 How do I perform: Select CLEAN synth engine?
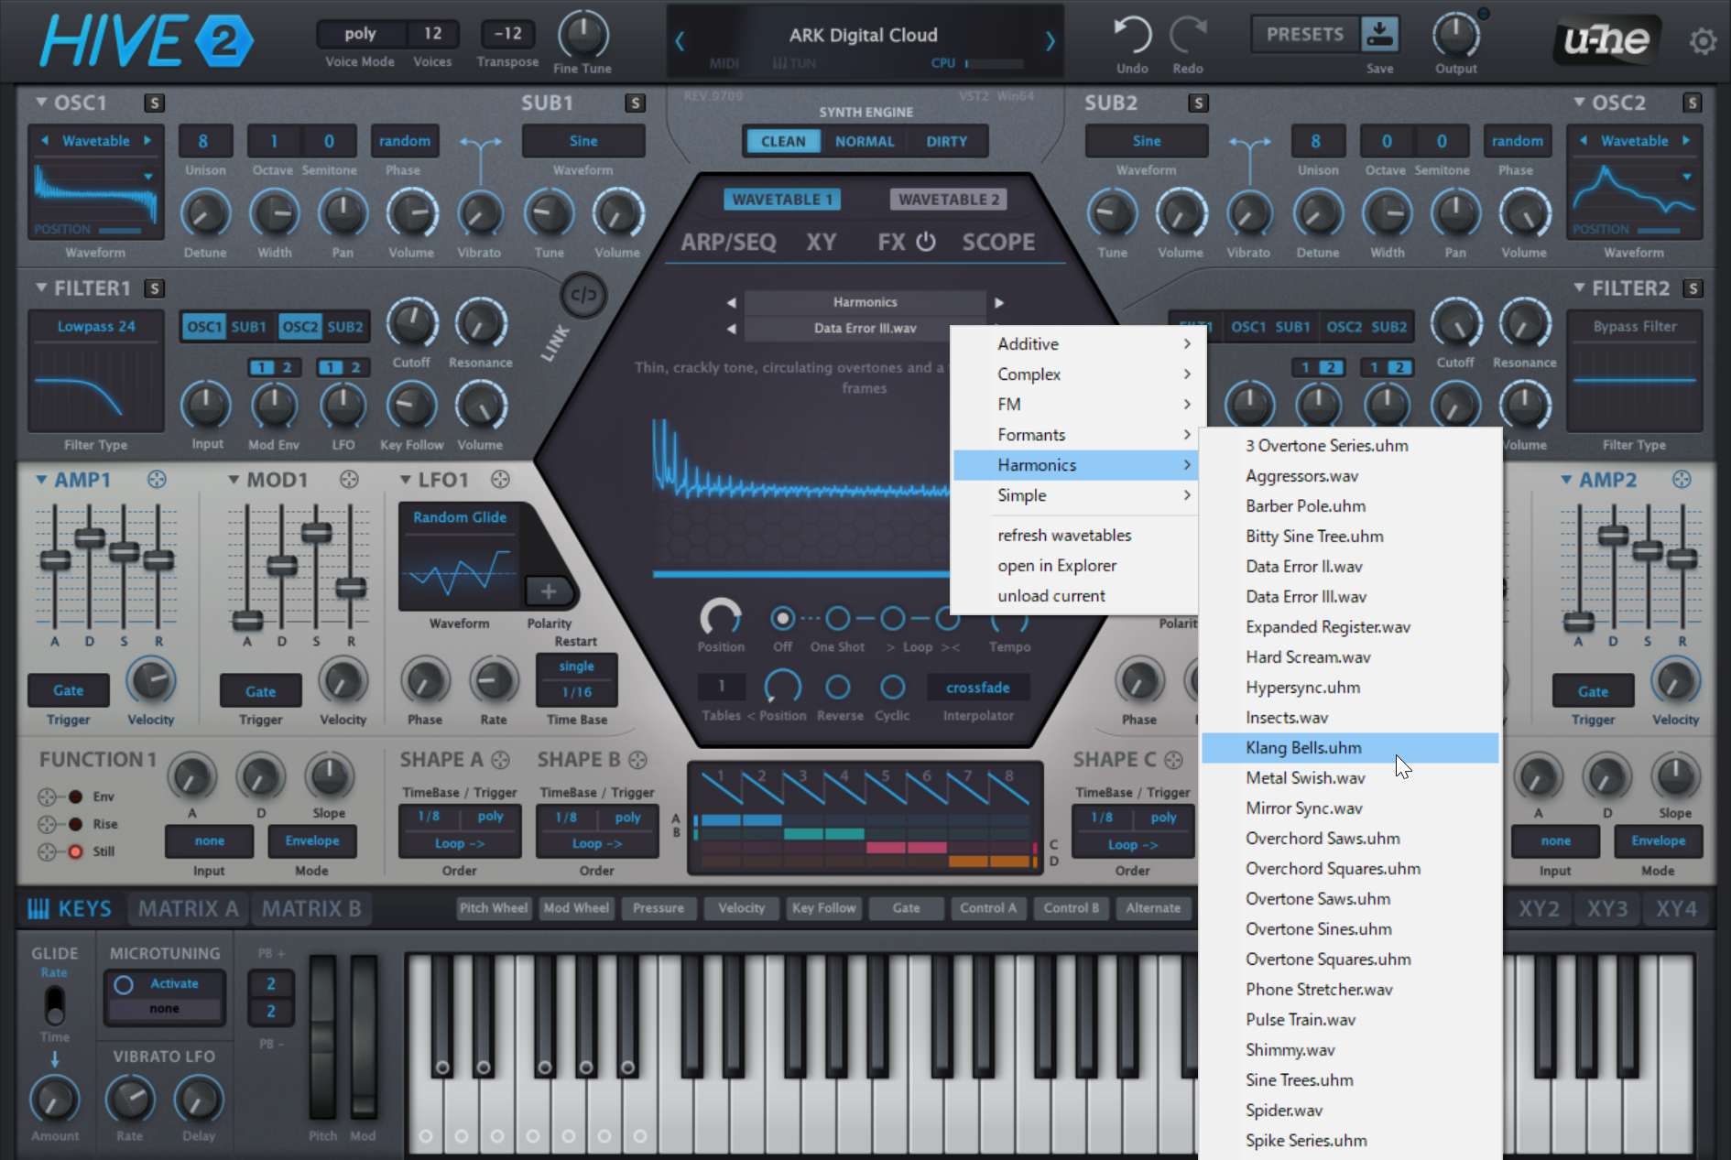tap(783, 141)
